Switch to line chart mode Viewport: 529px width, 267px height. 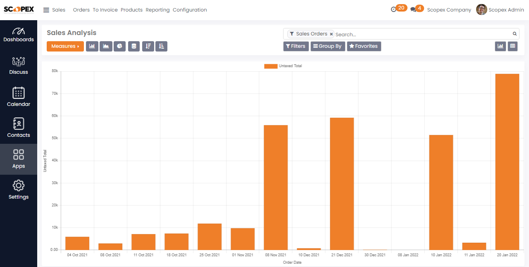pos(106,47)
